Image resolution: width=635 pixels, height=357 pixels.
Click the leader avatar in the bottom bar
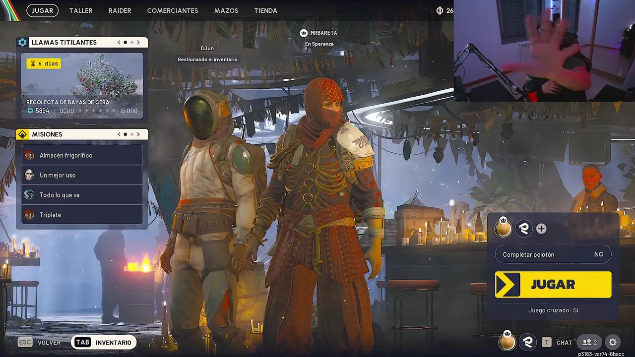point(507,342)
